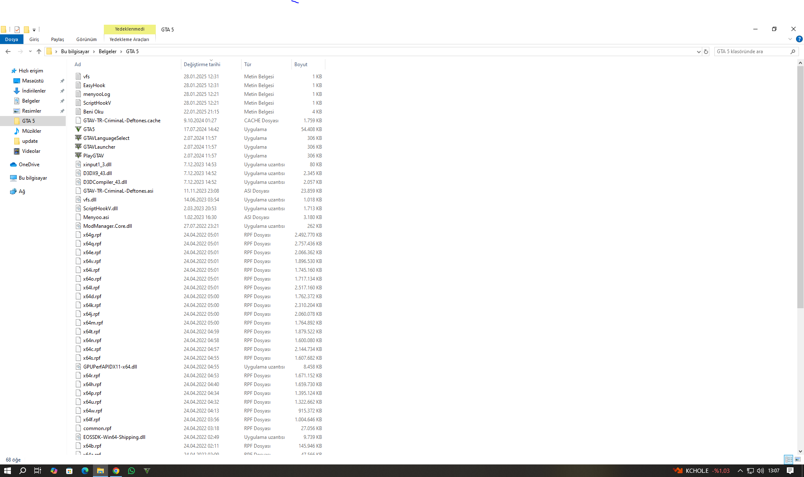The height and width of the screenshot is (477, 804).
Task: Expand breadcrumb arrow after Belgeler
Action: pos(121,52)
